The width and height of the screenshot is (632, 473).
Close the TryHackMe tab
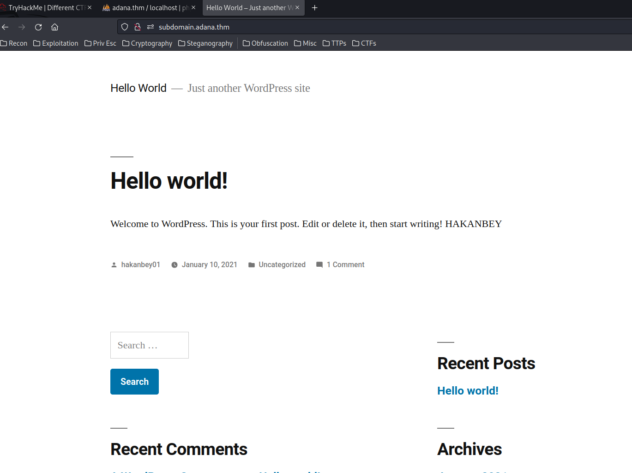90,8
